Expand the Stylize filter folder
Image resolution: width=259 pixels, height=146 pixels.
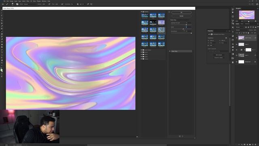click(x=142, y=57)
